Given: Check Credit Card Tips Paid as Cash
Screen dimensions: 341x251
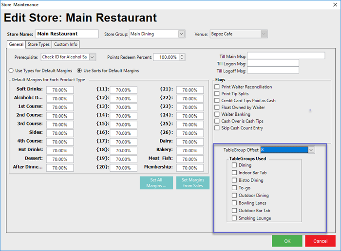Looking at the screenshot, I should [217, 101].
